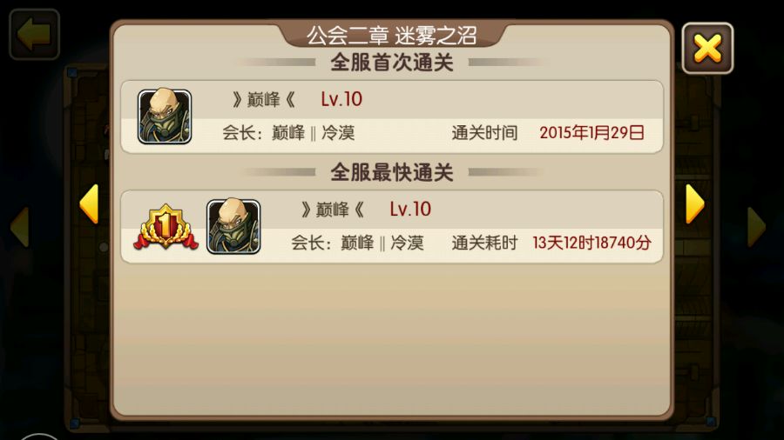Click the 全服首次通关 section header
This screenshot has height=440, width=784.
392,63
